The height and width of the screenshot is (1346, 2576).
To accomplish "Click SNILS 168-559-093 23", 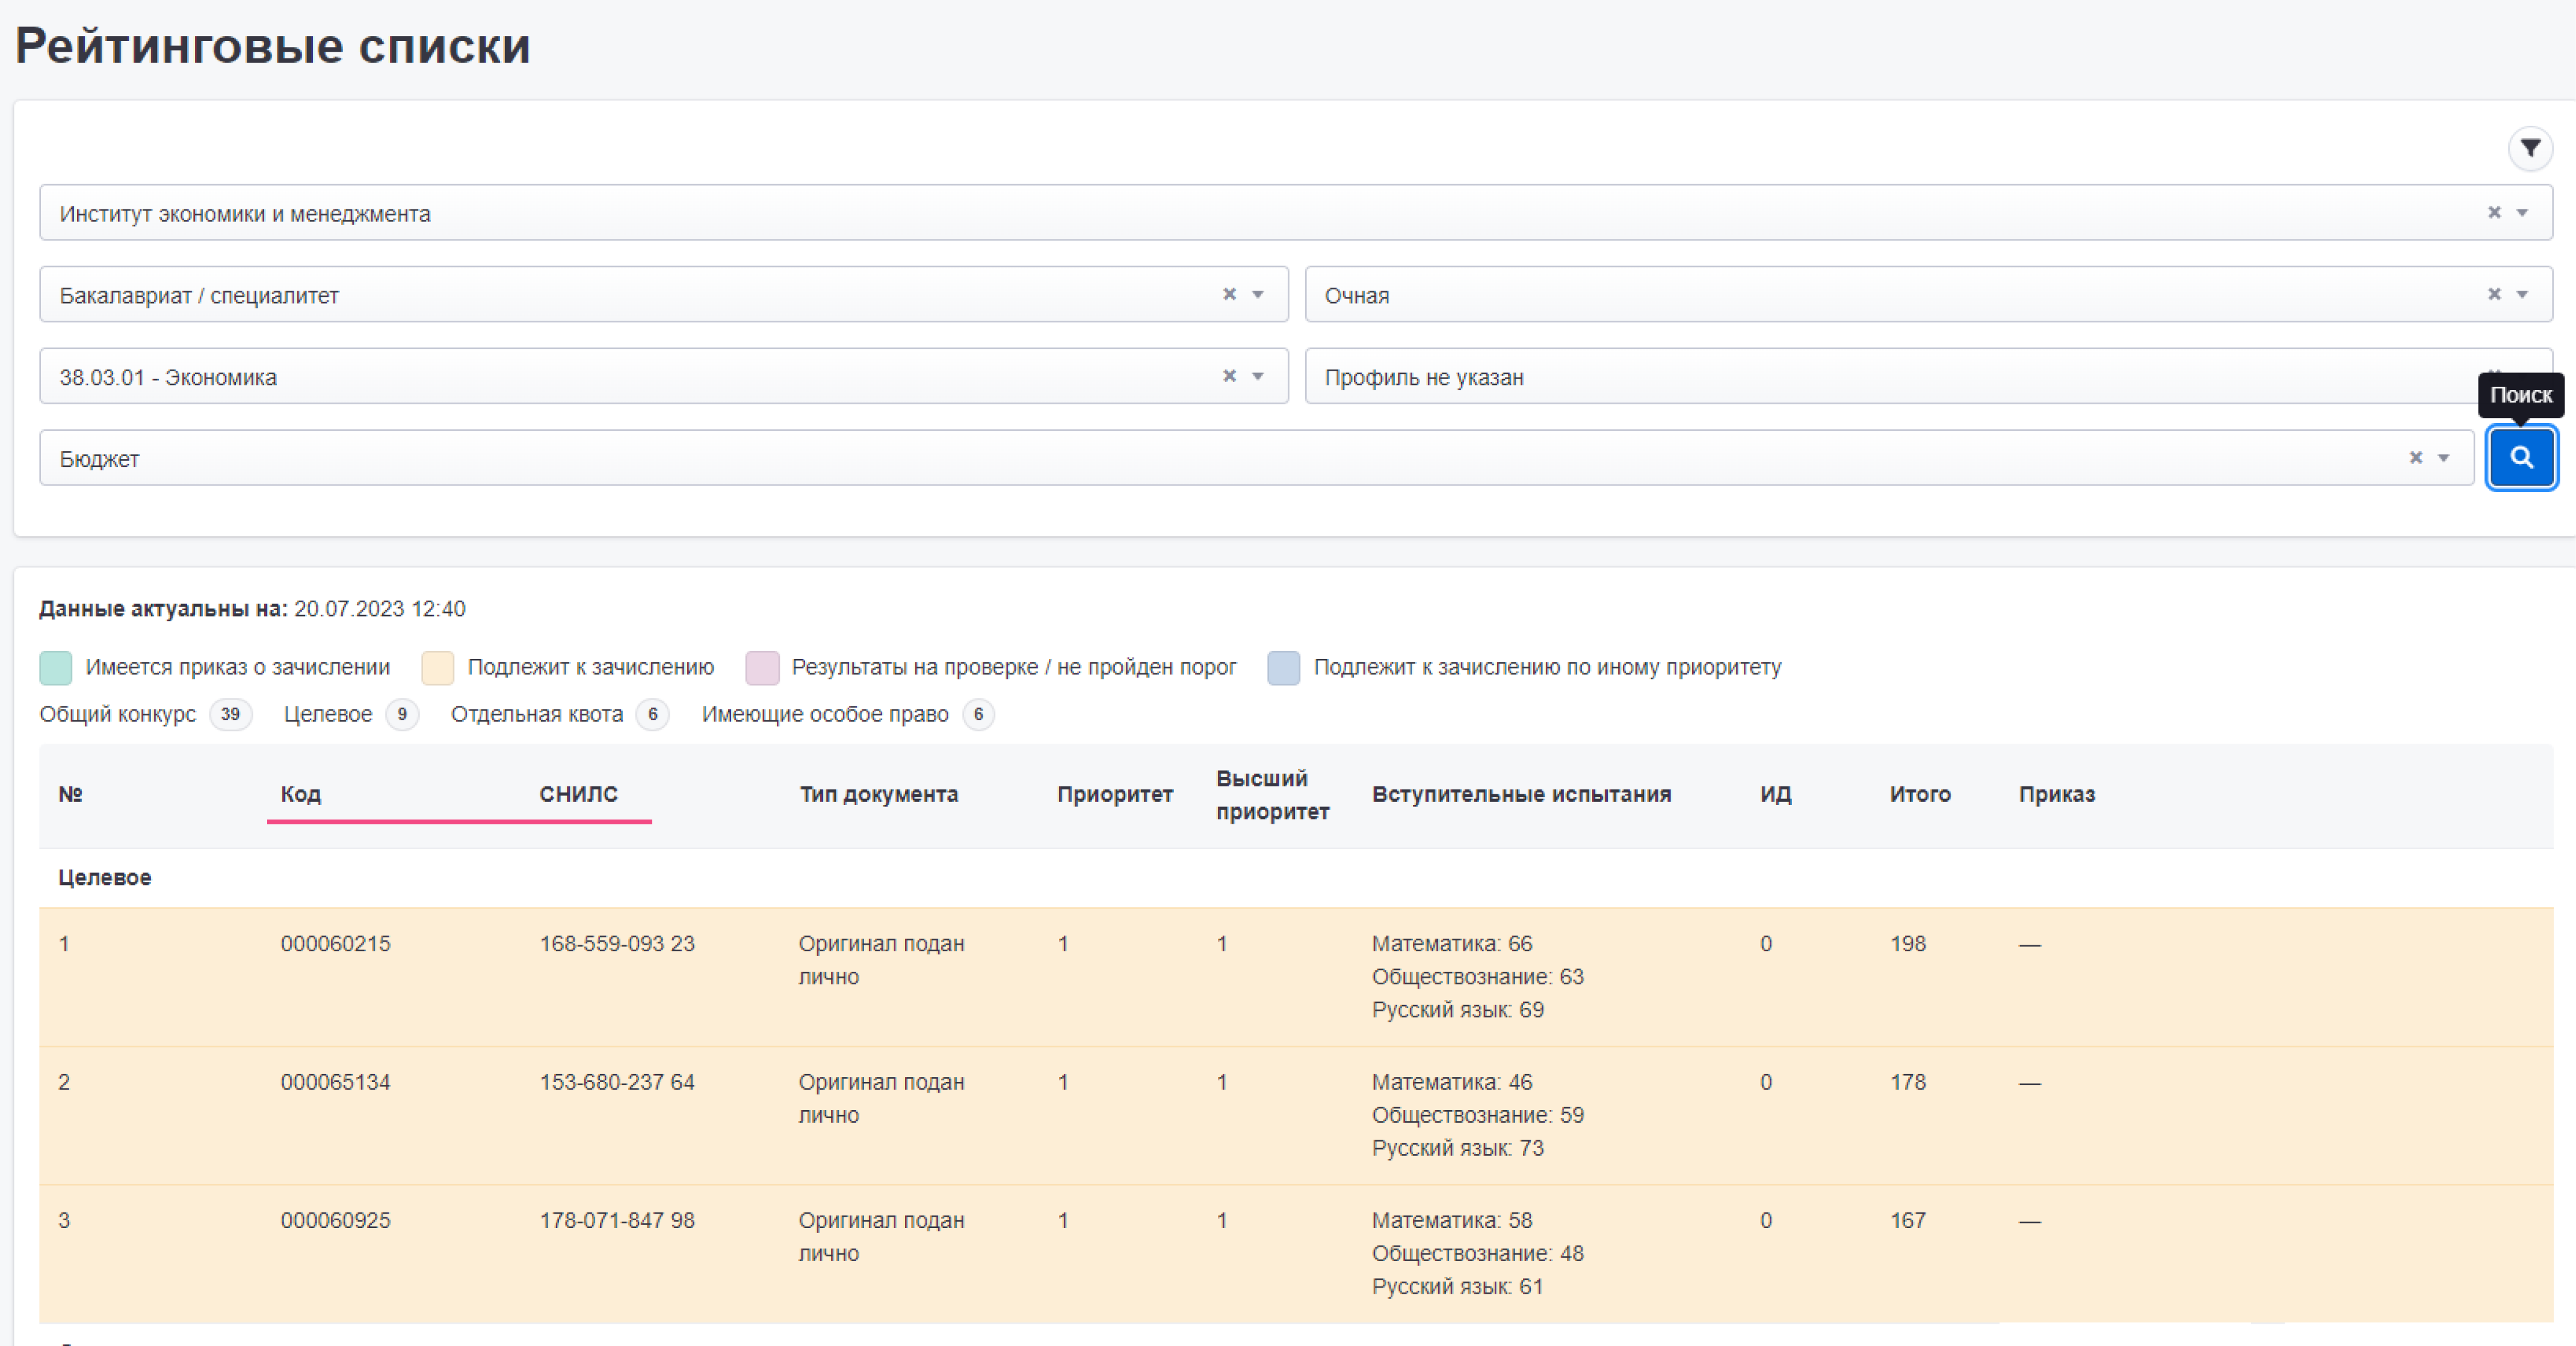I will [616, 943].
